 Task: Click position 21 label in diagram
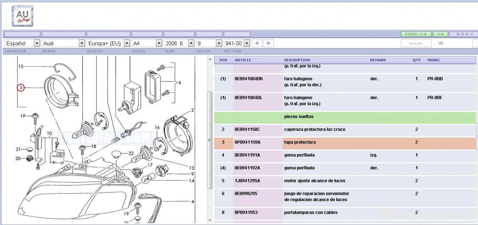coord(18,149)
